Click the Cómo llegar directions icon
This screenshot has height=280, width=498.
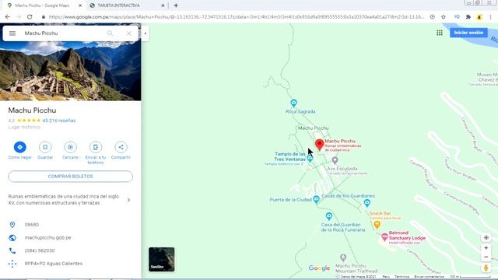pyautogui.click(x=20, y=147)
